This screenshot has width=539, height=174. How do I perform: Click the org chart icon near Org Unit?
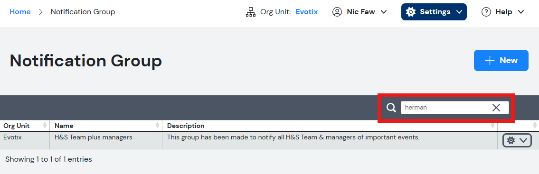pos(251,12)
